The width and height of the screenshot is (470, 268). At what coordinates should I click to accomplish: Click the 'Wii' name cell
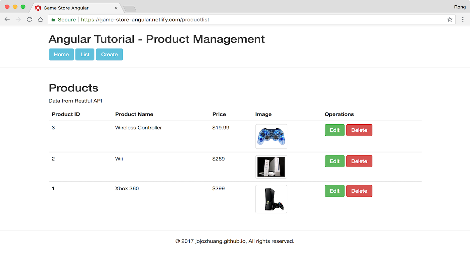click(119, 159)
